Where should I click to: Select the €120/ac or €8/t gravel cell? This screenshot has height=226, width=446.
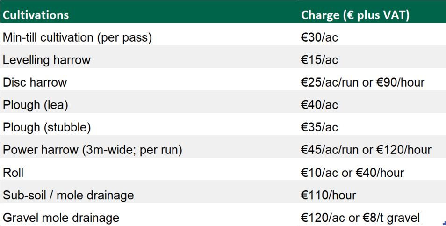[x=360, y=218]
